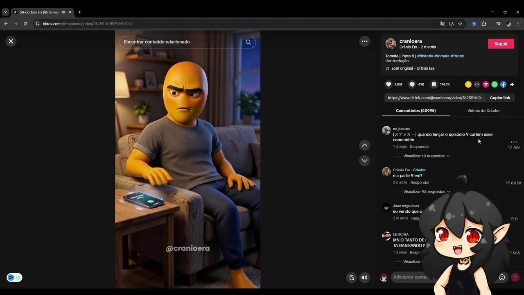This screenshot has width=524, height=295.
Task: Bookmark this tab with the star icon
Action: 460,24
